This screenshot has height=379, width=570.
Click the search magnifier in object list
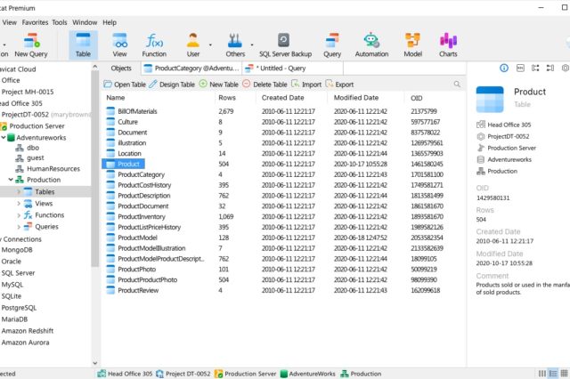[x=457, y=85]
